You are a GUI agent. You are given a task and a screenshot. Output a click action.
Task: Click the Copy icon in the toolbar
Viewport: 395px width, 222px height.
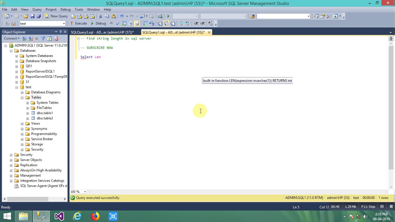pyautogui.click(x=107, y=16)
